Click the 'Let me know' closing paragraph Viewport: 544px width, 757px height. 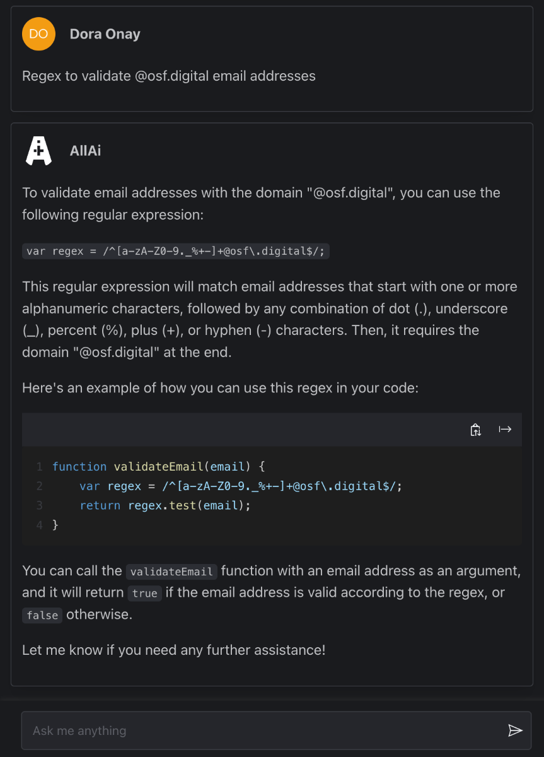coord(174,649)
